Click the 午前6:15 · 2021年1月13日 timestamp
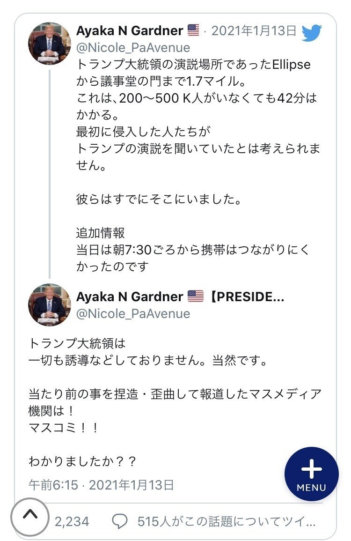This screenshot has width=351, height=541. coord(101,485)
